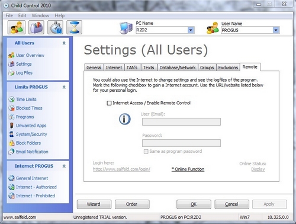Screen dimensions: 296x224
Task: Switch to the Texts tab
Action: (x=149, y=68)
